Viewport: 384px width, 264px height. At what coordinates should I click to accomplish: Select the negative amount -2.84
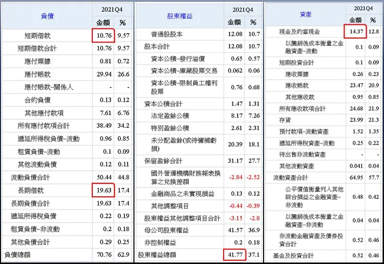click(x=236, y=178)
